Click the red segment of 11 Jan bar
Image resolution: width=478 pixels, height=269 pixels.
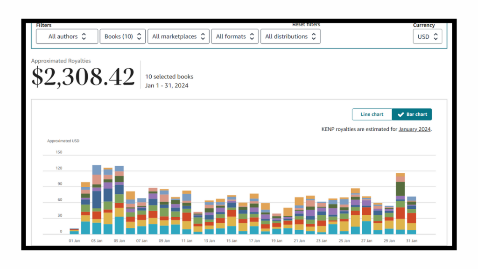(187, 217)
